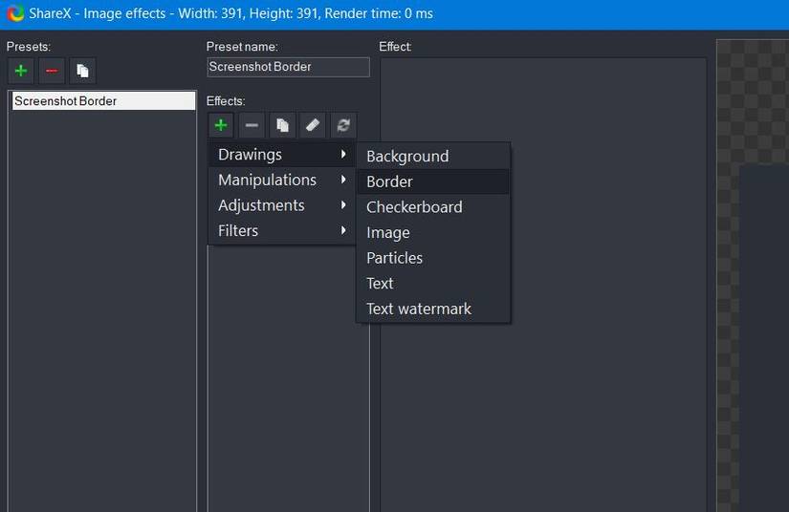This screenshot has width=789, height=512.
Task: Choose Background from the Drawings submenu
Action: (x=433, y=157)
